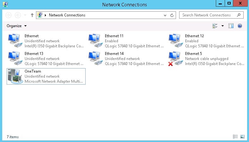Select the Ethernet 12 adapter icon
249x142 pixels.
point(176,41)
